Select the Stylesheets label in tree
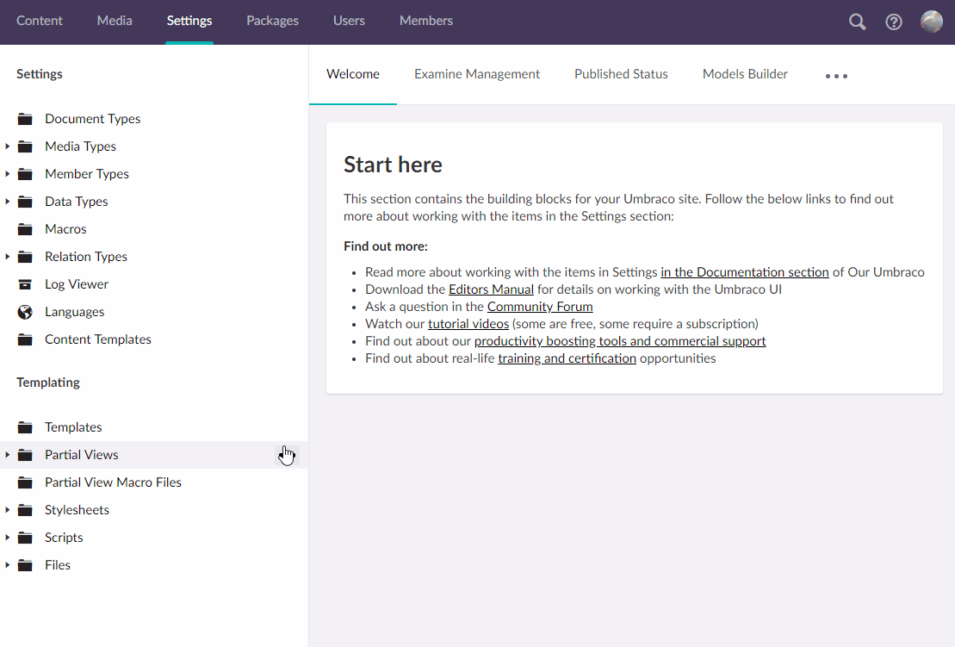955x647 pixels. point(77,510)
